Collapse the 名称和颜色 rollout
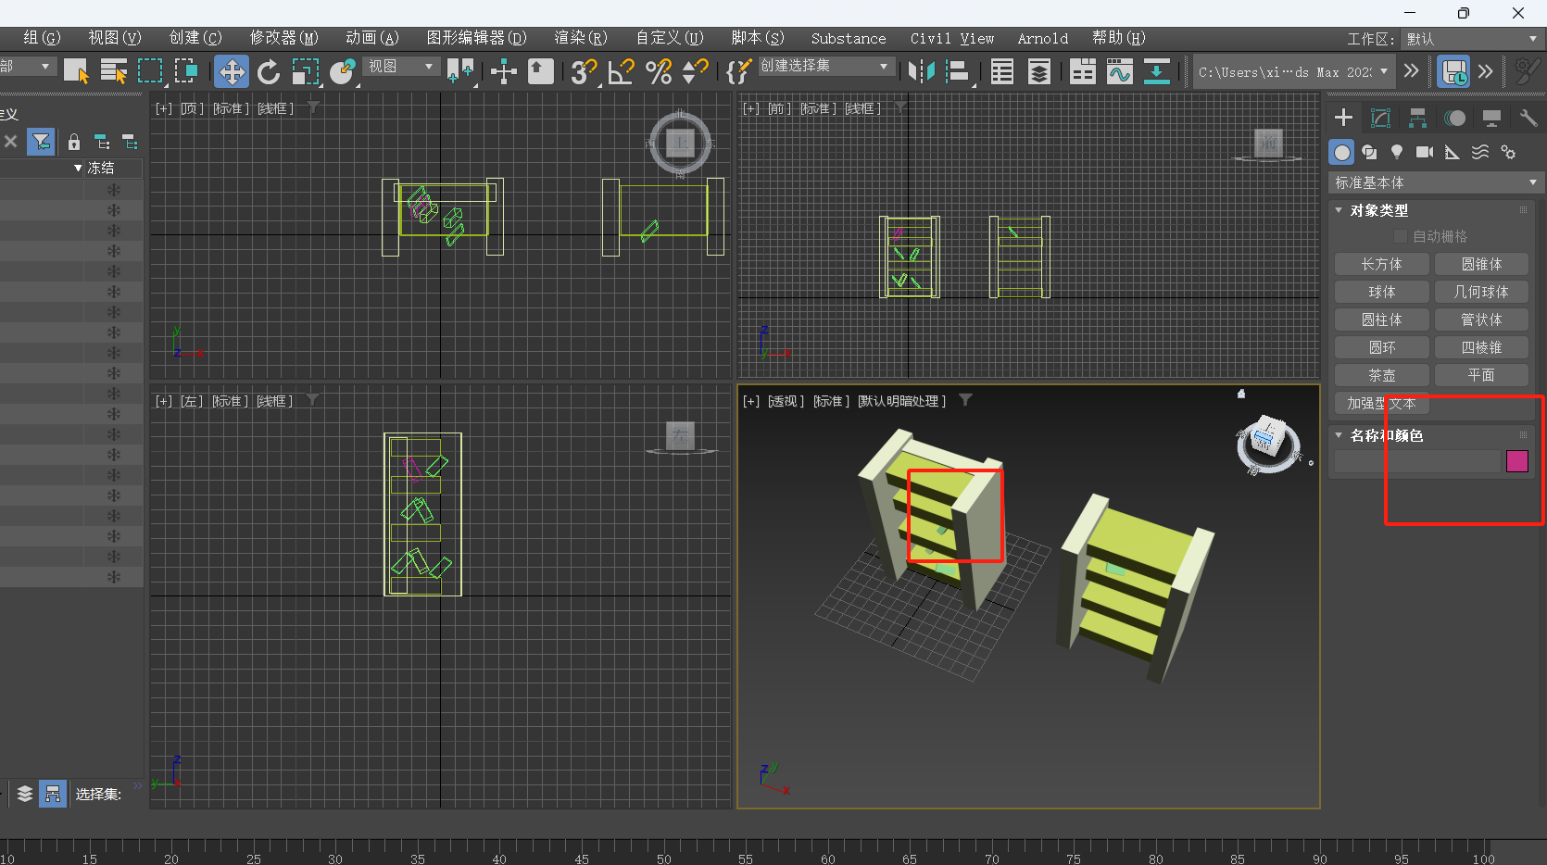 tap(1339, 435)
